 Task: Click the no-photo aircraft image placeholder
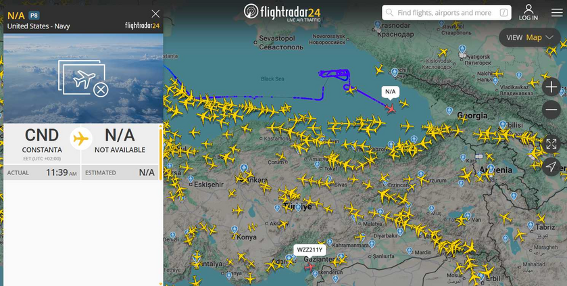83,78
